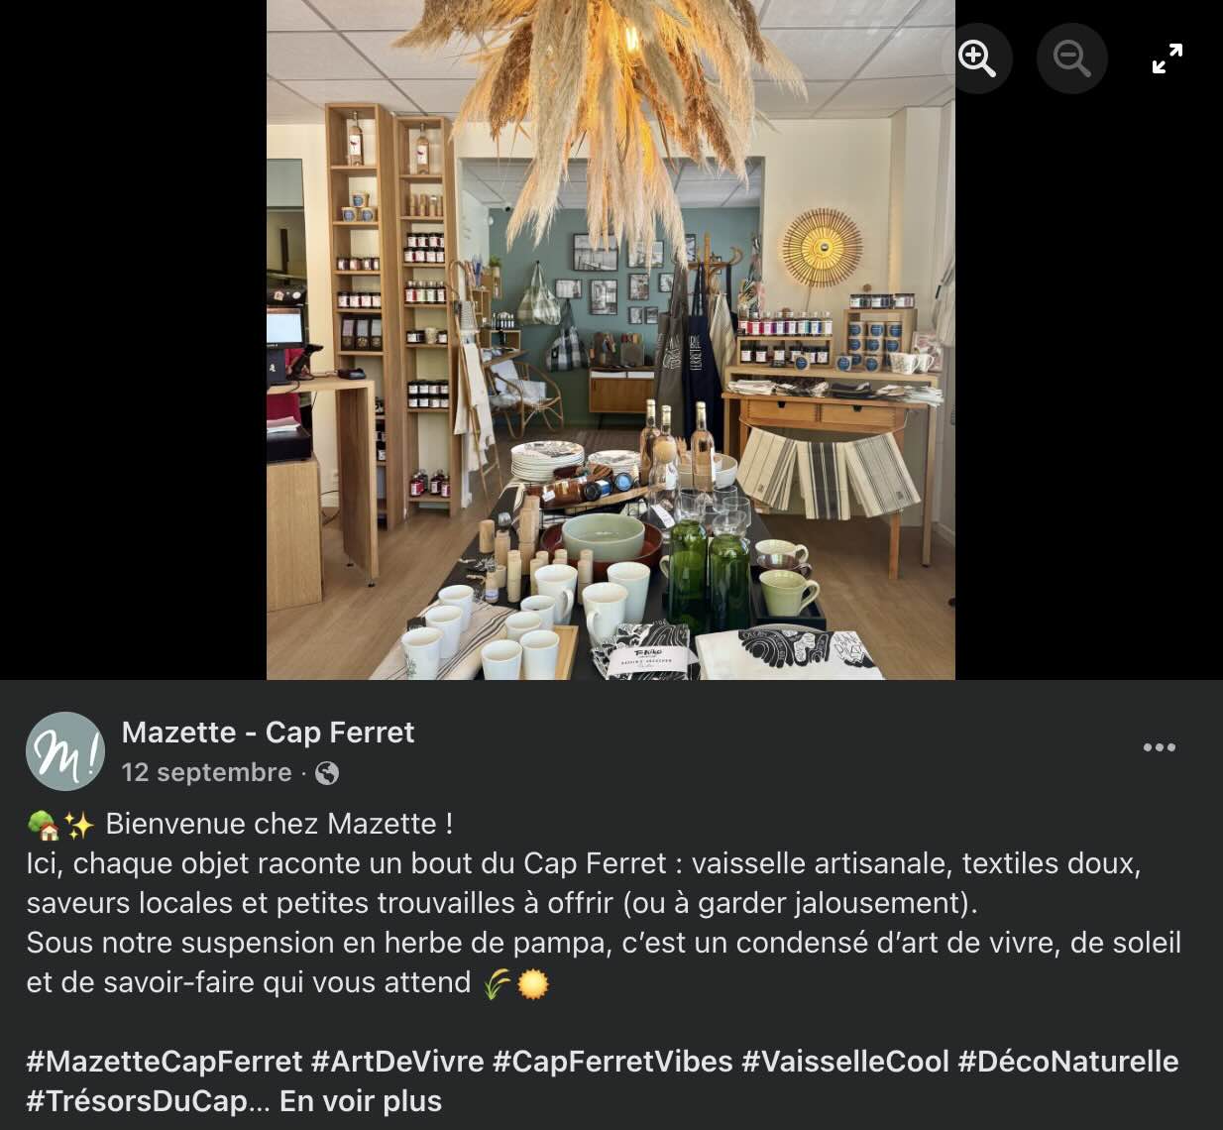Click the Bienvenue chez Mazette caption text
This screenshot has width=1223, height=1130.
(x=279, y=824)
